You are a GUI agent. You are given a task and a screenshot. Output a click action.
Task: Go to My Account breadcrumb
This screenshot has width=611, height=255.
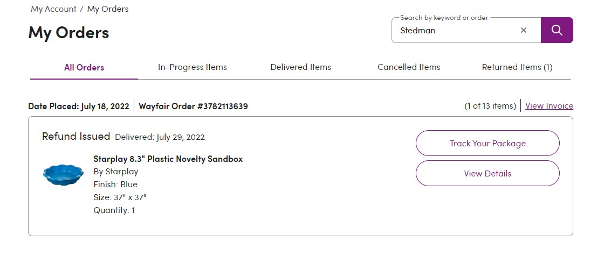[53, 9]
